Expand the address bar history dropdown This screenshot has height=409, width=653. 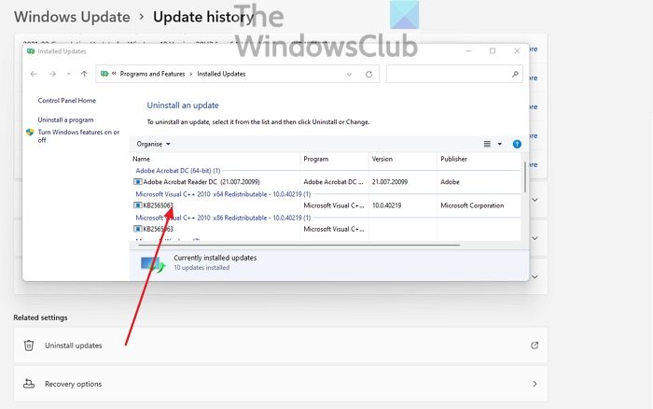(x=349, y=74)
